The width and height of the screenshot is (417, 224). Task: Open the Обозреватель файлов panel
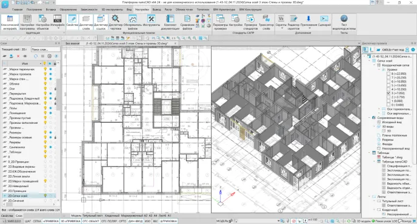pyautogui.click(x=133, y=22)
